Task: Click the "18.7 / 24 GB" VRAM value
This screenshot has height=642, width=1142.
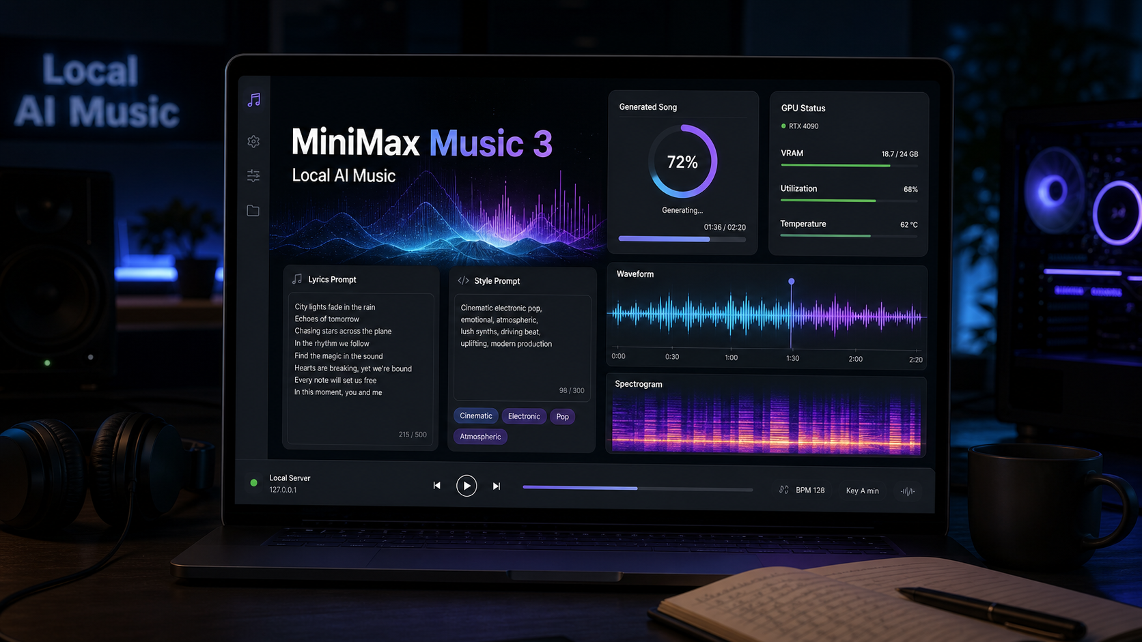Action: click(900, 154)
